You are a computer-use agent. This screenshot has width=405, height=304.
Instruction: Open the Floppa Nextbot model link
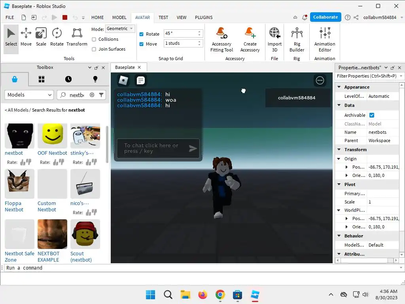point(14,206)
